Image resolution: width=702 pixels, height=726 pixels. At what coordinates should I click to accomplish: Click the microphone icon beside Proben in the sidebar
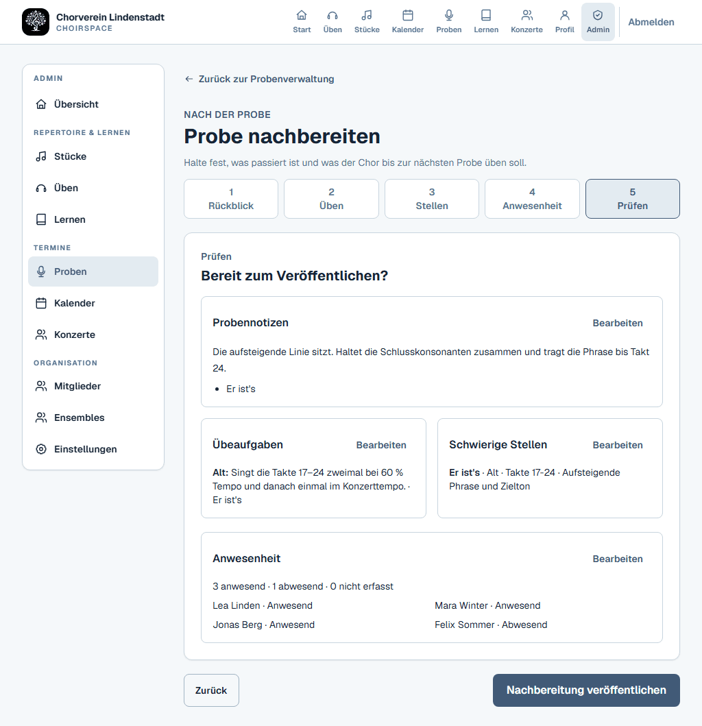click(41, 271)
